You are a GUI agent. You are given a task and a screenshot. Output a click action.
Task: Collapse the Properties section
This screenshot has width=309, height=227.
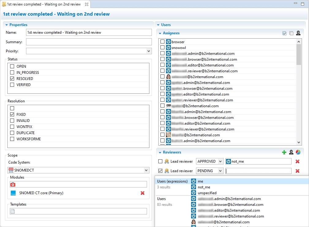(x=7, y=25)
